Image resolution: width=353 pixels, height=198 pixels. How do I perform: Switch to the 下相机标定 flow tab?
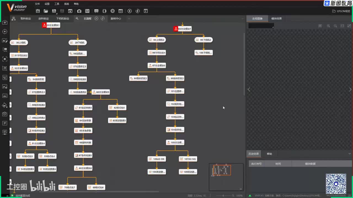pyautogui.click(x=63, y=18)
